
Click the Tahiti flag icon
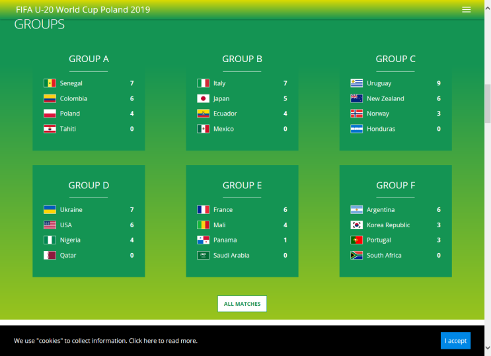click(x=50, y=129)
